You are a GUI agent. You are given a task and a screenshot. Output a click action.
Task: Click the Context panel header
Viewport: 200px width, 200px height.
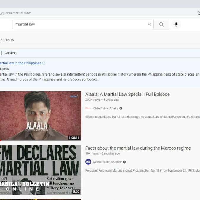point(10,53)
